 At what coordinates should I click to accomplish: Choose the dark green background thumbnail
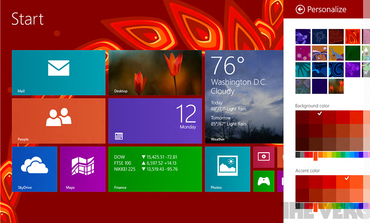[x=353, y=53]
